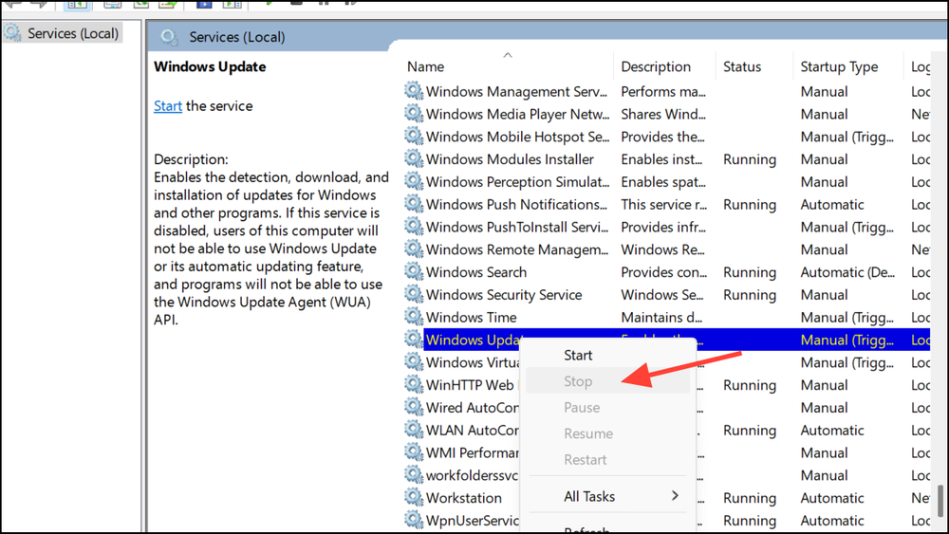
Task: Click the 'Maintains d...' description cell
Action: click(661, 317)
